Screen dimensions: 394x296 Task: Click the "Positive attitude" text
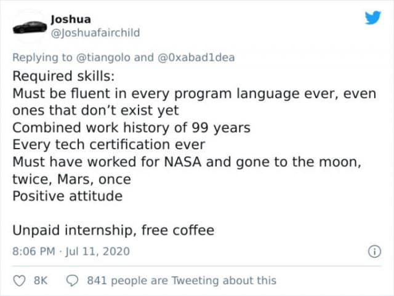click(67, 196)
